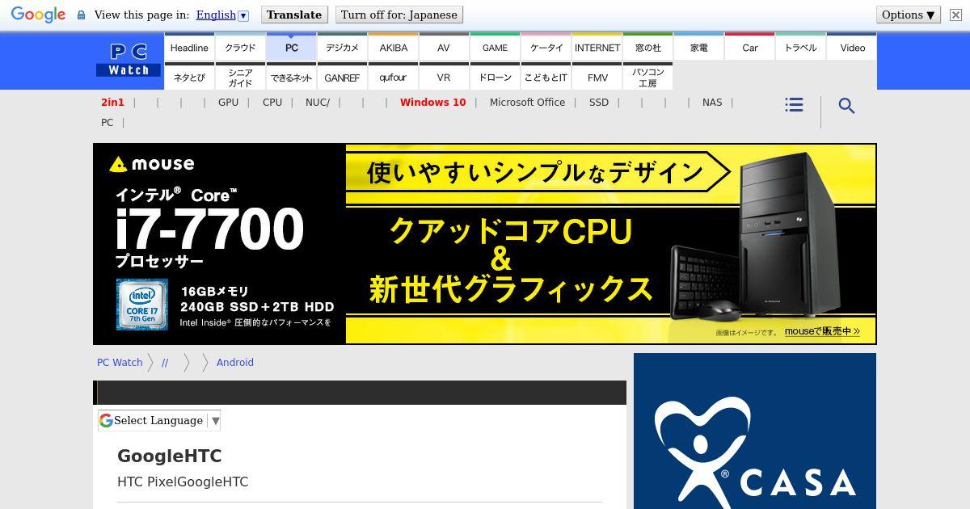
Task: Open the VR tab
Action: 444,77
